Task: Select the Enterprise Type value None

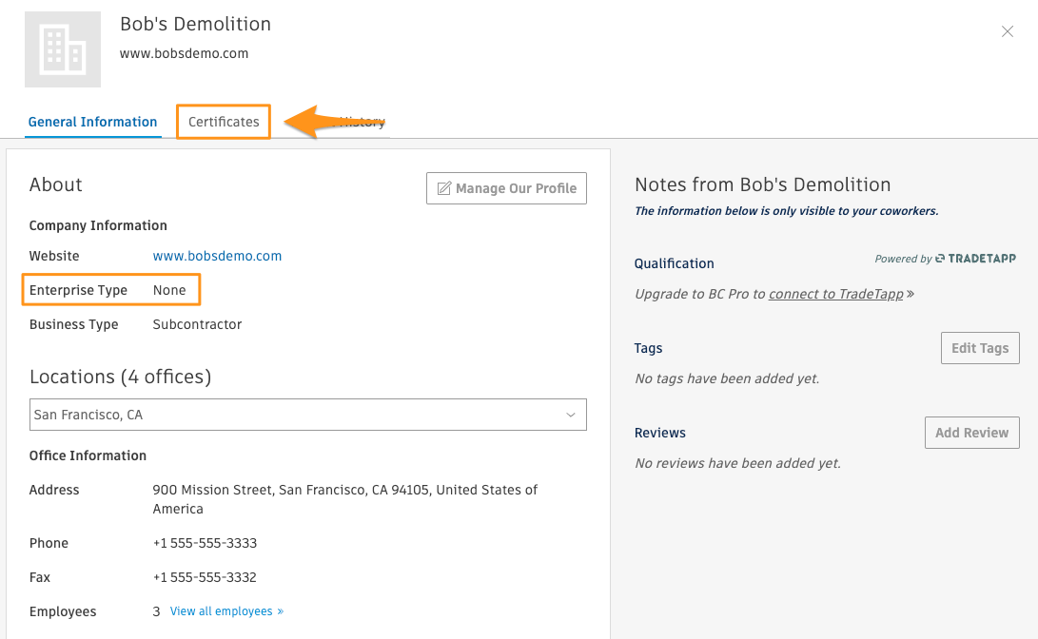Action: (x=169, y=290)
